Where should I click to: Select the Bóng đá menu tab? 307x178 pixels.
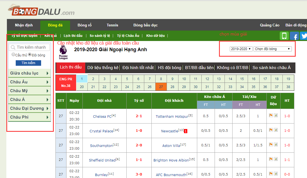click(55, 25)
